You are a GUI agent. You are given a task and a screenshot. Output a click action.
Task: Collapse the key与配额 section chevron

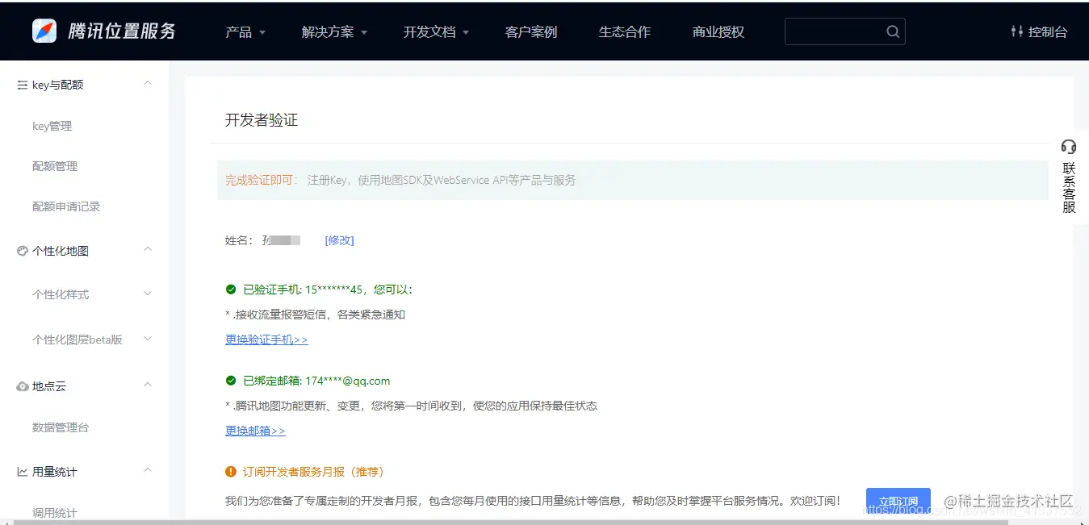point(148,83)
